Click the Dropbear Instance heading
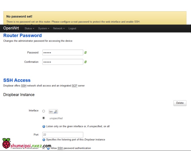191x151 pixels. 19,95
